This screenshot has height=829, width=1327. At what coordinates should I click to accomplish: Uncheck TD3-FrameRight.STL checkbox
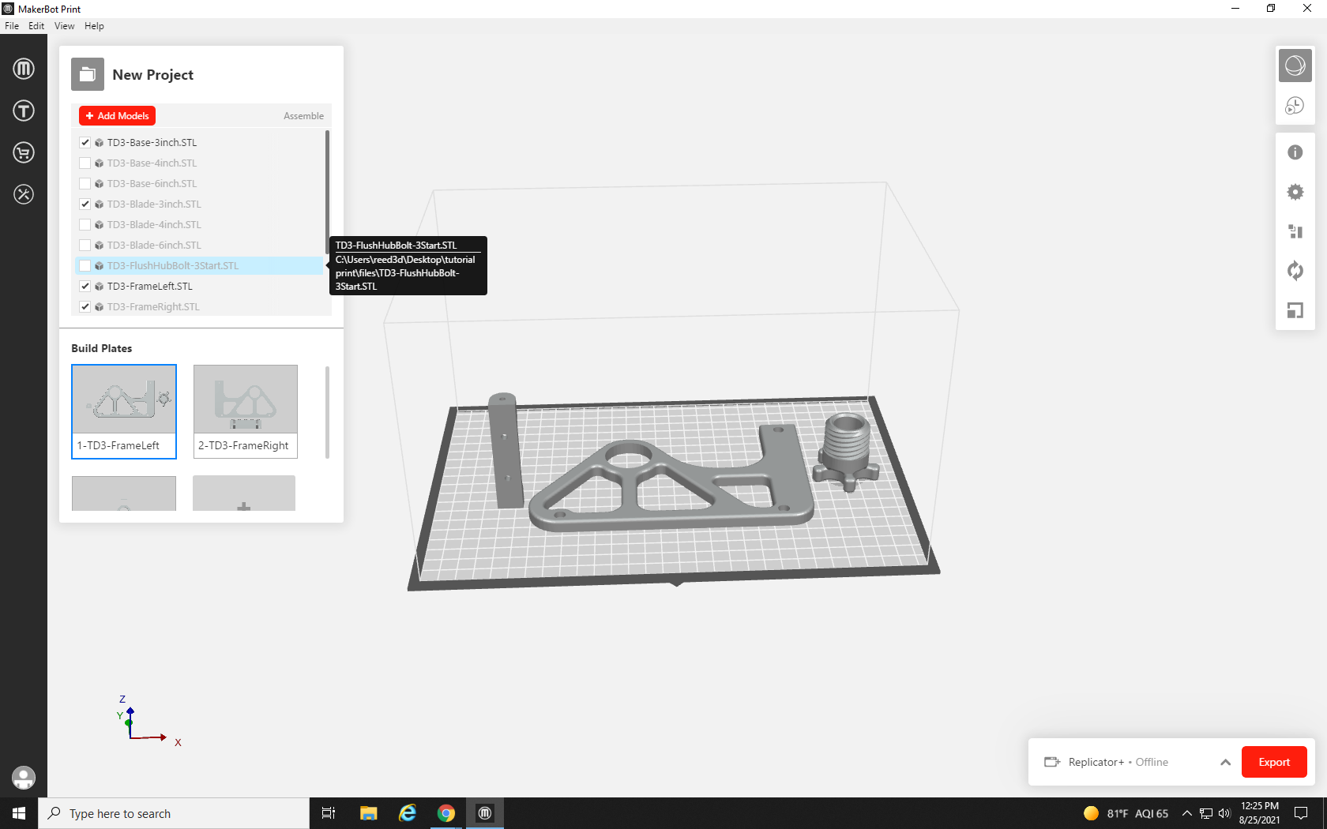[85, 307]
